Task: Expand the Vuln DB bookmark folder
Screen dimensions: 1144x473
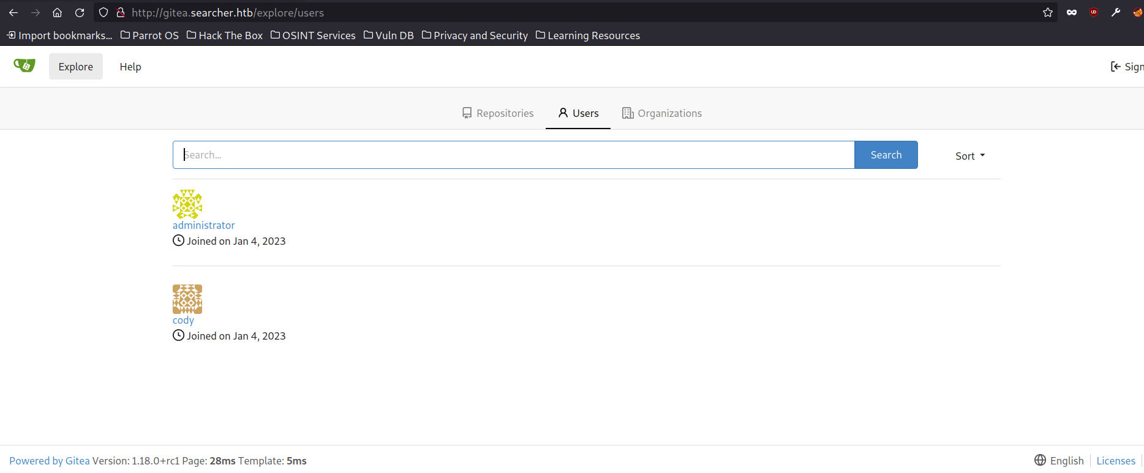Action: (389, 35)
